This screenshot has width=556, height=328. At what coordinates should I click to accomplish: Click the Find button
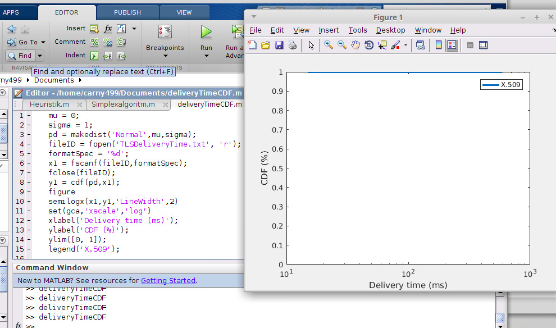[20, 56]
